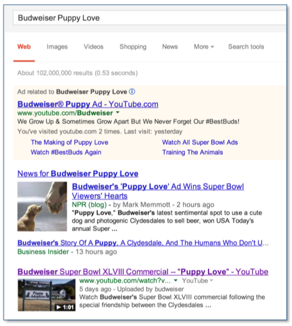Image resolution: width=292 pixels, height=326 pixels.
Task: Click in the Budweiser Puppy Love search box
Action: click(x=149, y=18)
